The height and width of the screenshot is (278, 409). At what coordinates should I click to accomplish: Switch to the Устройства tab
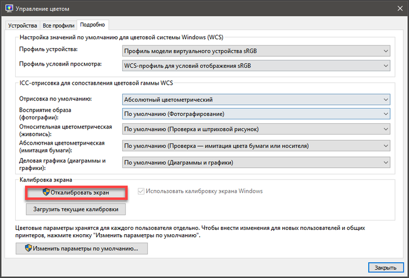pos(22,26)
